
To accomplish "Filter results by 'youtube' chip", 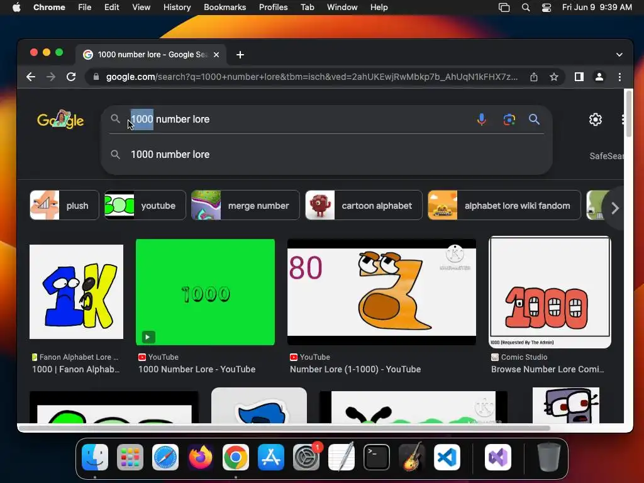I will click(145, 206).
